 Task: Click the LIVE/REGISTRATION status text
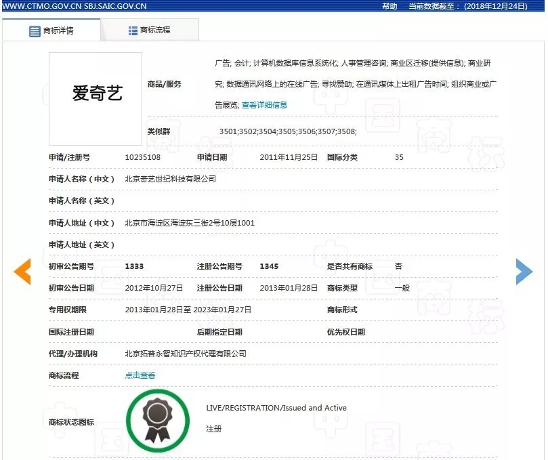(x=274, y=407)
